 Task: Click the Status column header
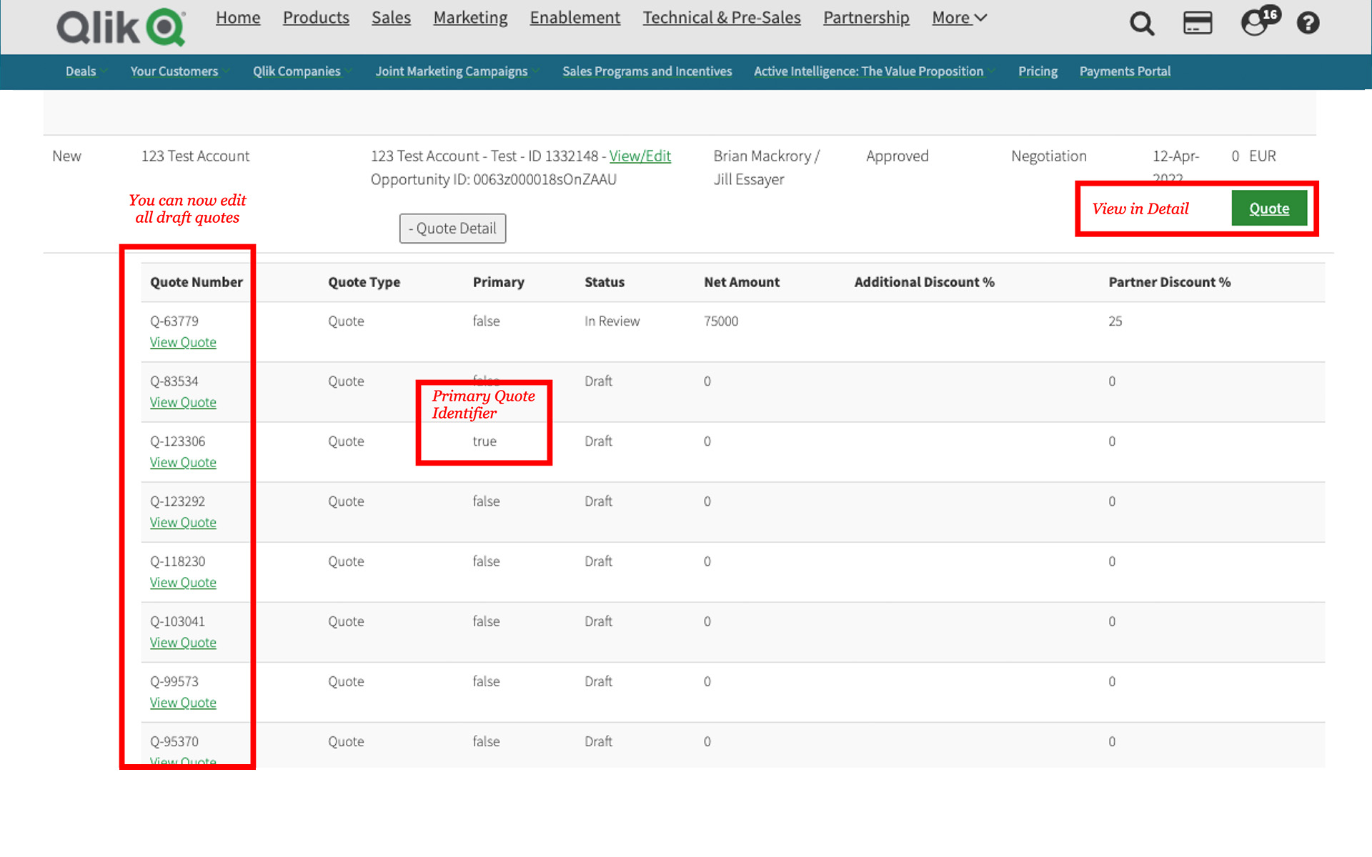click(605, 282)
